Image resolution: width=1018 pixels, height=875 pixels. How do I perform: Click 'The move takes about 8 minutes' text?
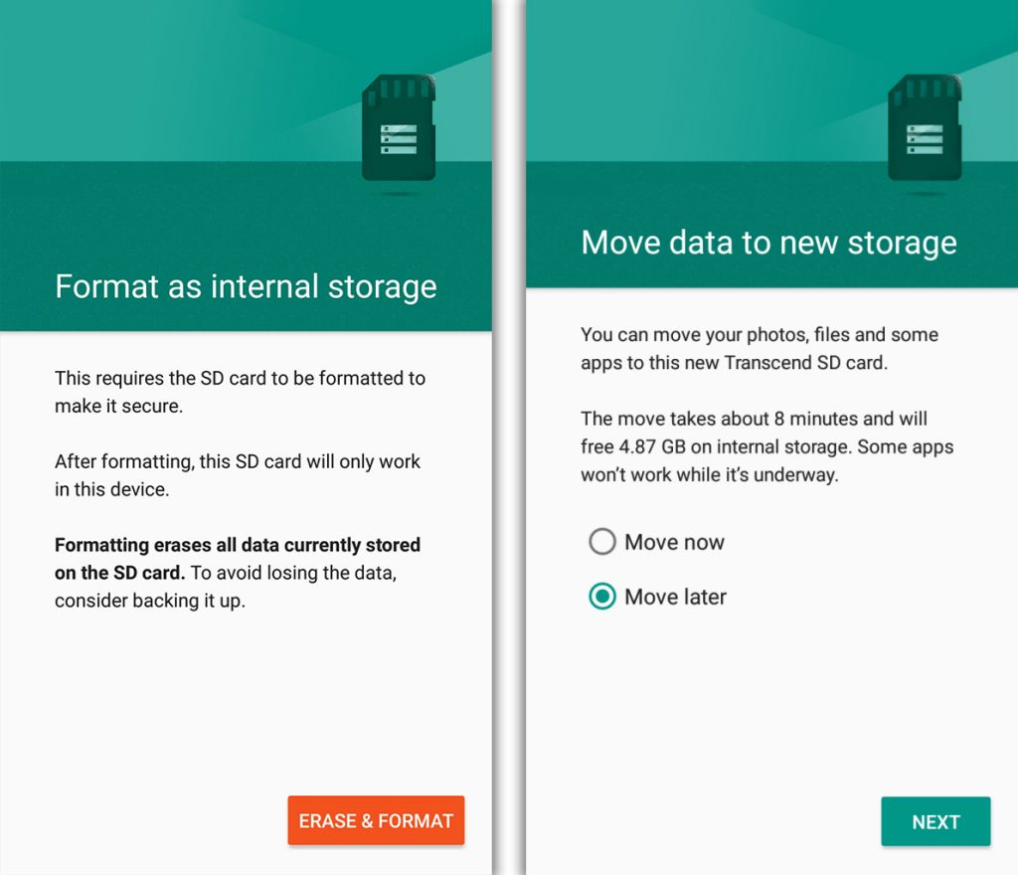pos(755,419)
